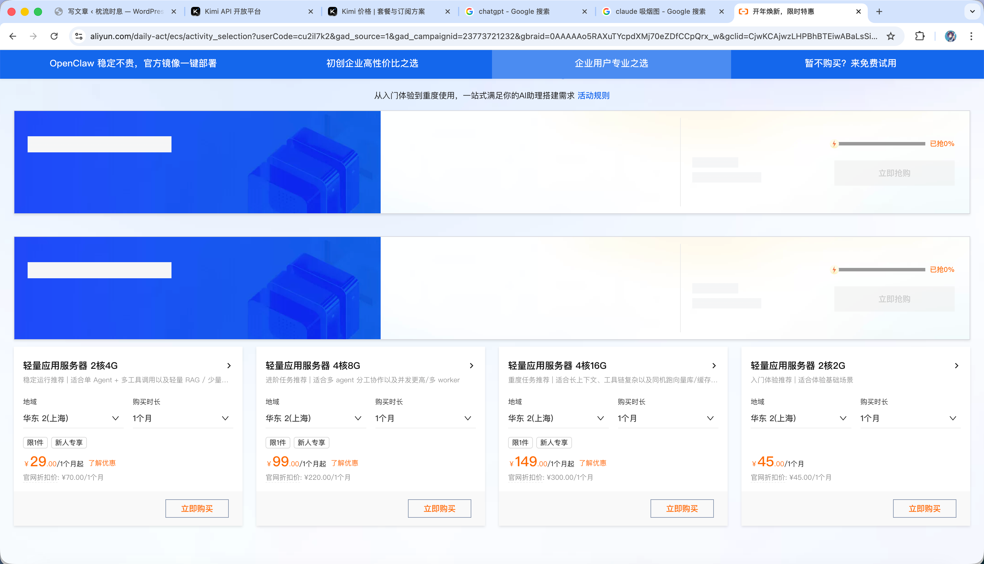984x564 pixels.
Task: Open the browser extensions puzzle icon
Action: click(x=920, y=36)
